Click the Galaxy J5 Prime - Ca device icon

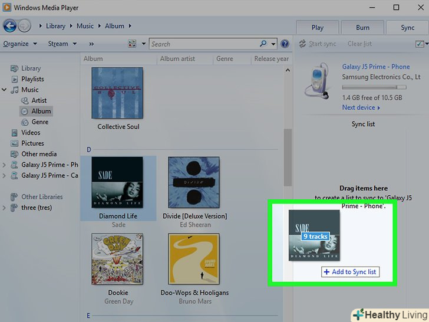(14, 176)
